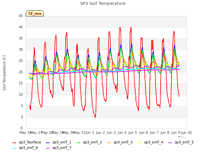
Task: Click the Jun 3 x-axis date label
Action: pos(111,133)
